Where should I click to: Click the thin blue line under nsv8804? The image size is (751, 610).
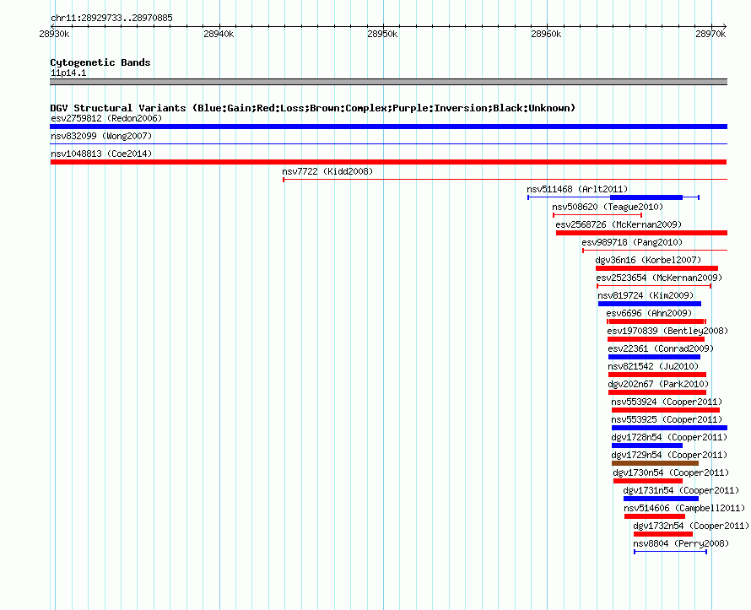(x=671, y=552)
